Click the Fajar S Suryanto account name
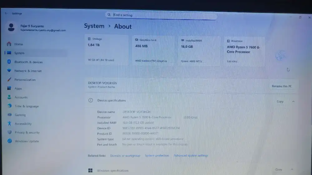312x175 pixels. coord(32,26)
